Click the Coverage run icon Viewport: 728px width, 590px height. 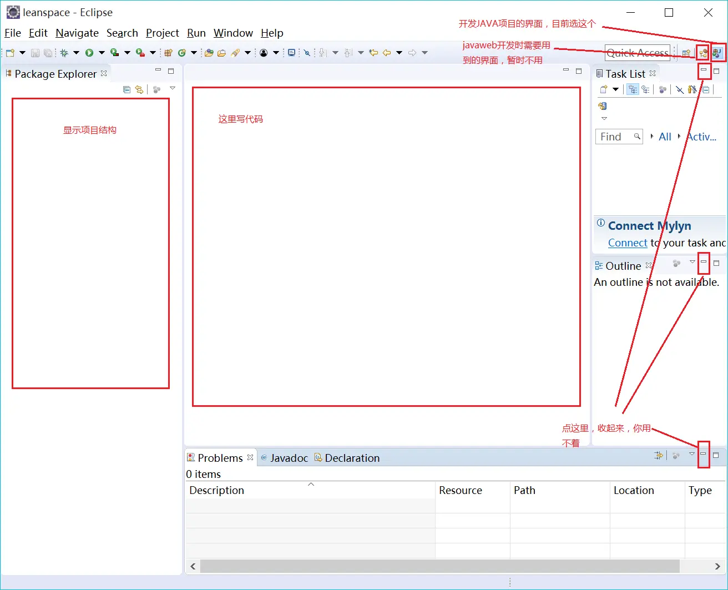click(x=114, y=53)
